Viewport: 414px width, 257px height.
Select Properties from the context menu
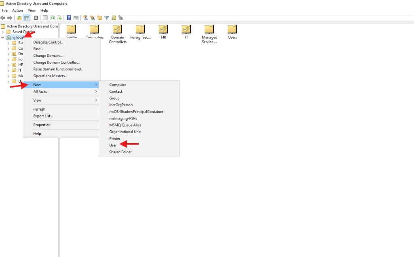point(41,125)
